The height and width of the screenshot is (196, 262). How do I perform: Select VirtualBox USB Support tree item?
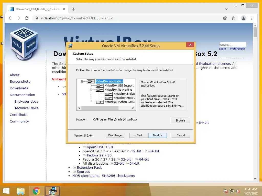(119, 85)
